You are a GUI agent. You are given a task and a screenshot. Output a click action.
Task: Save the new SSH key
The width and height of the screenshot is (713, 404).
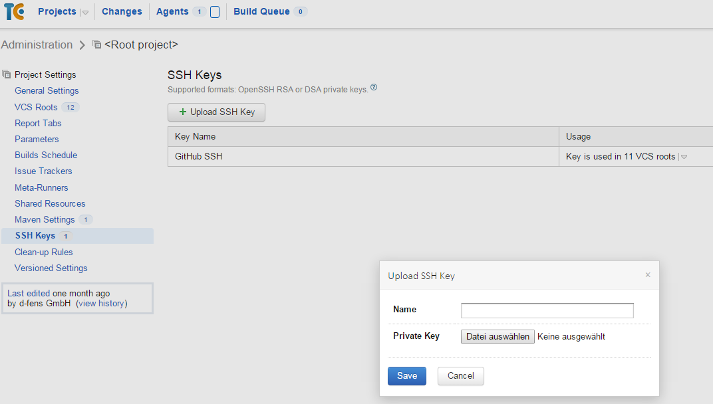tap(406, 376)
